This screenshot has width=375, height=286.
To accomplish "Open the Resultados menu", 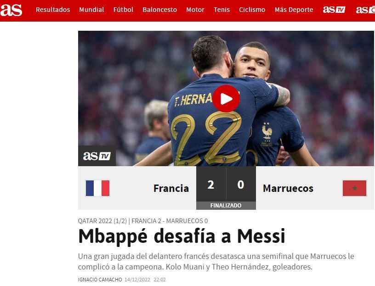I will click(53, 10).
